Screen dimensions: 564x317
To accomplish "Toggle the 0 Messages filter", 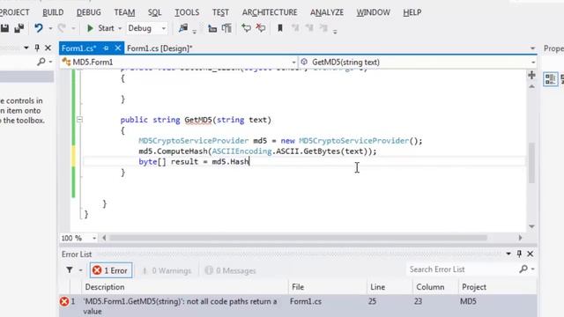I will pyautogui.click(x=230, y=270).
